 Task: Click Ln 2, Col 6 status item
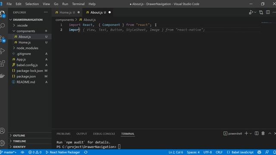pyautogui.click(x=176, y=152)
